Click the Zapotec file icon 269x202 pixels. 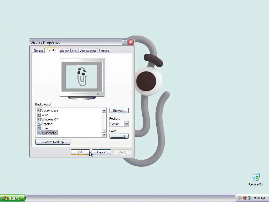click(x=39, y=124)
